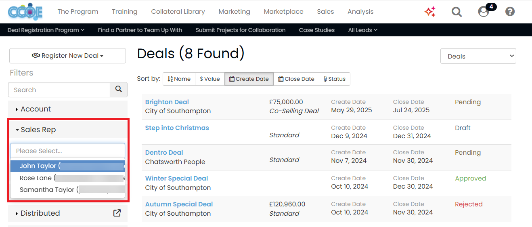Open the Marketing menu

(x=235, y=12)
